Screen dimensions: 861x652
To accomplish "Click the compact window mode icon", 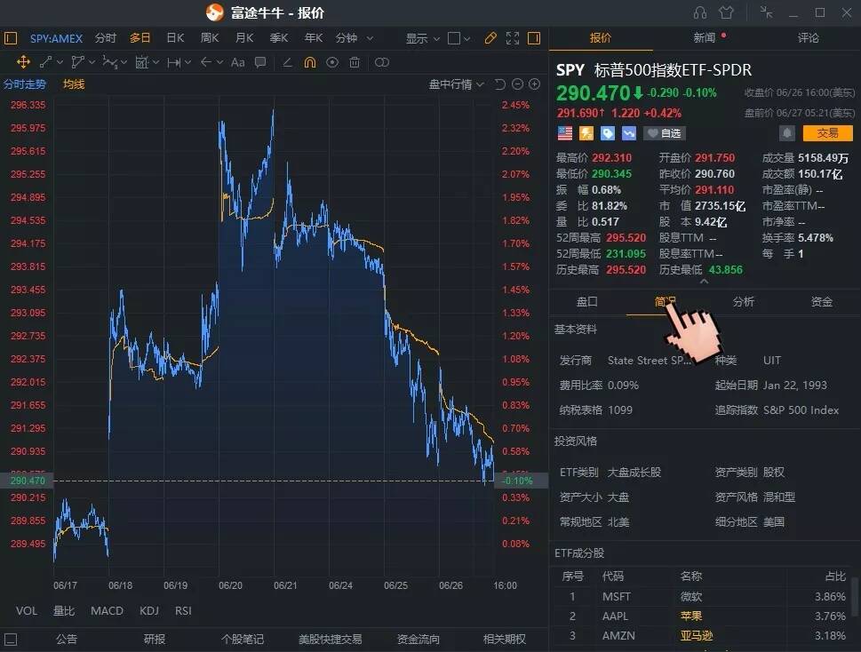I will click(x=766, y=12).
